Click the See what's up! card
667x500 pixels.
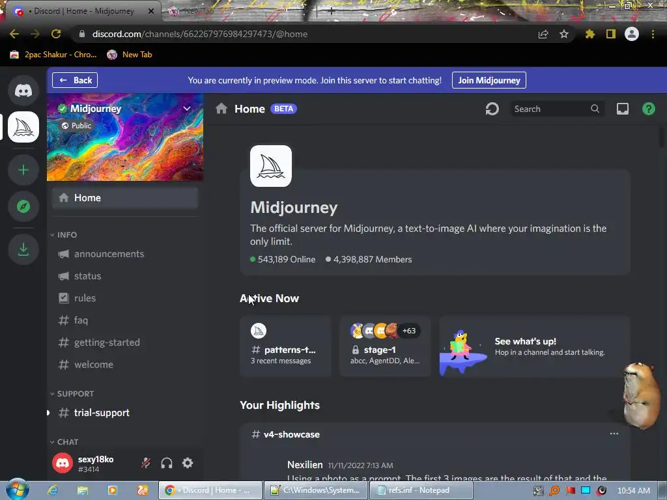534,346
